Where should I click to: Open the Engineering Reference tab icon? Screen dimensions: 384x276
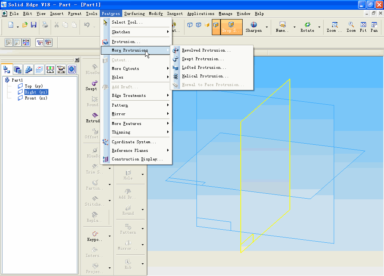click(x=72, y=69)
